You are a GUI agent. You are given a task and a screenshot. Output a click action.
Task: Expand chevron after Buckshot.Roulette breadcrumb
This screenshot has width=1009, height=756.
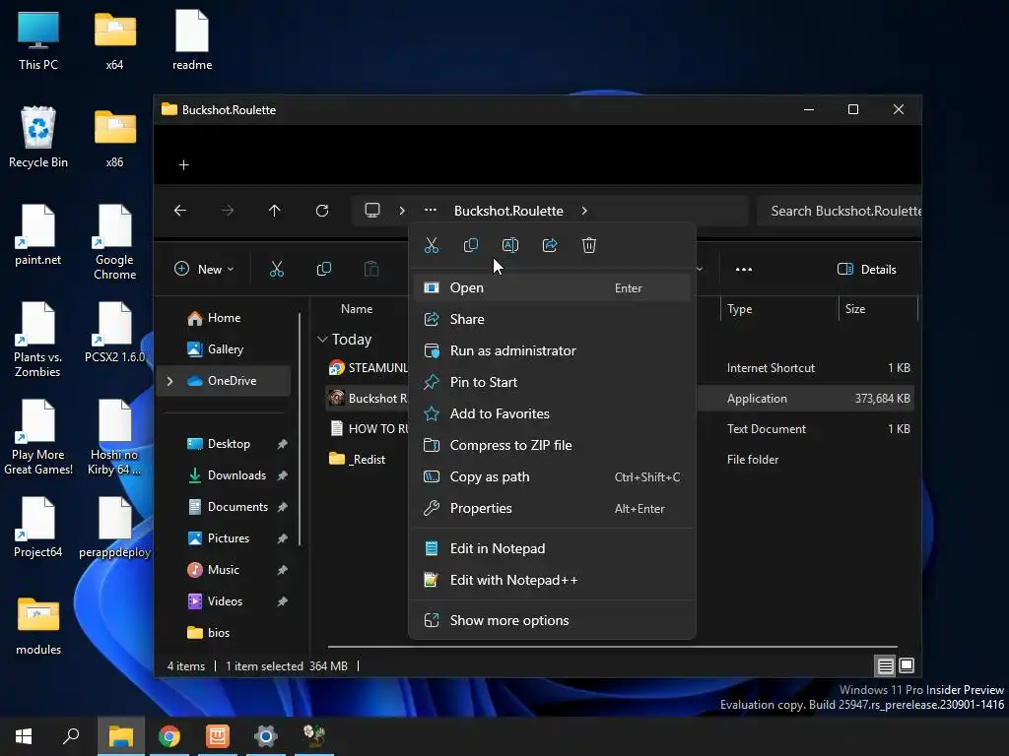(x=584, y=211)
